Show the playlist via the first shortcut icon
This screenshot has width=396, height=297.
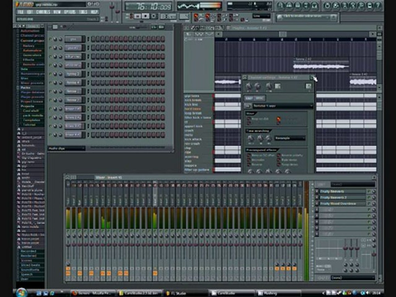point(280,5)
